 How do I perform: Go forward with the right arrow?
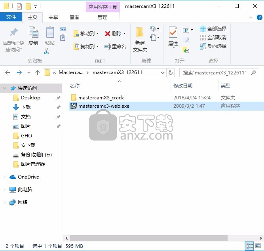click(19, 72)
